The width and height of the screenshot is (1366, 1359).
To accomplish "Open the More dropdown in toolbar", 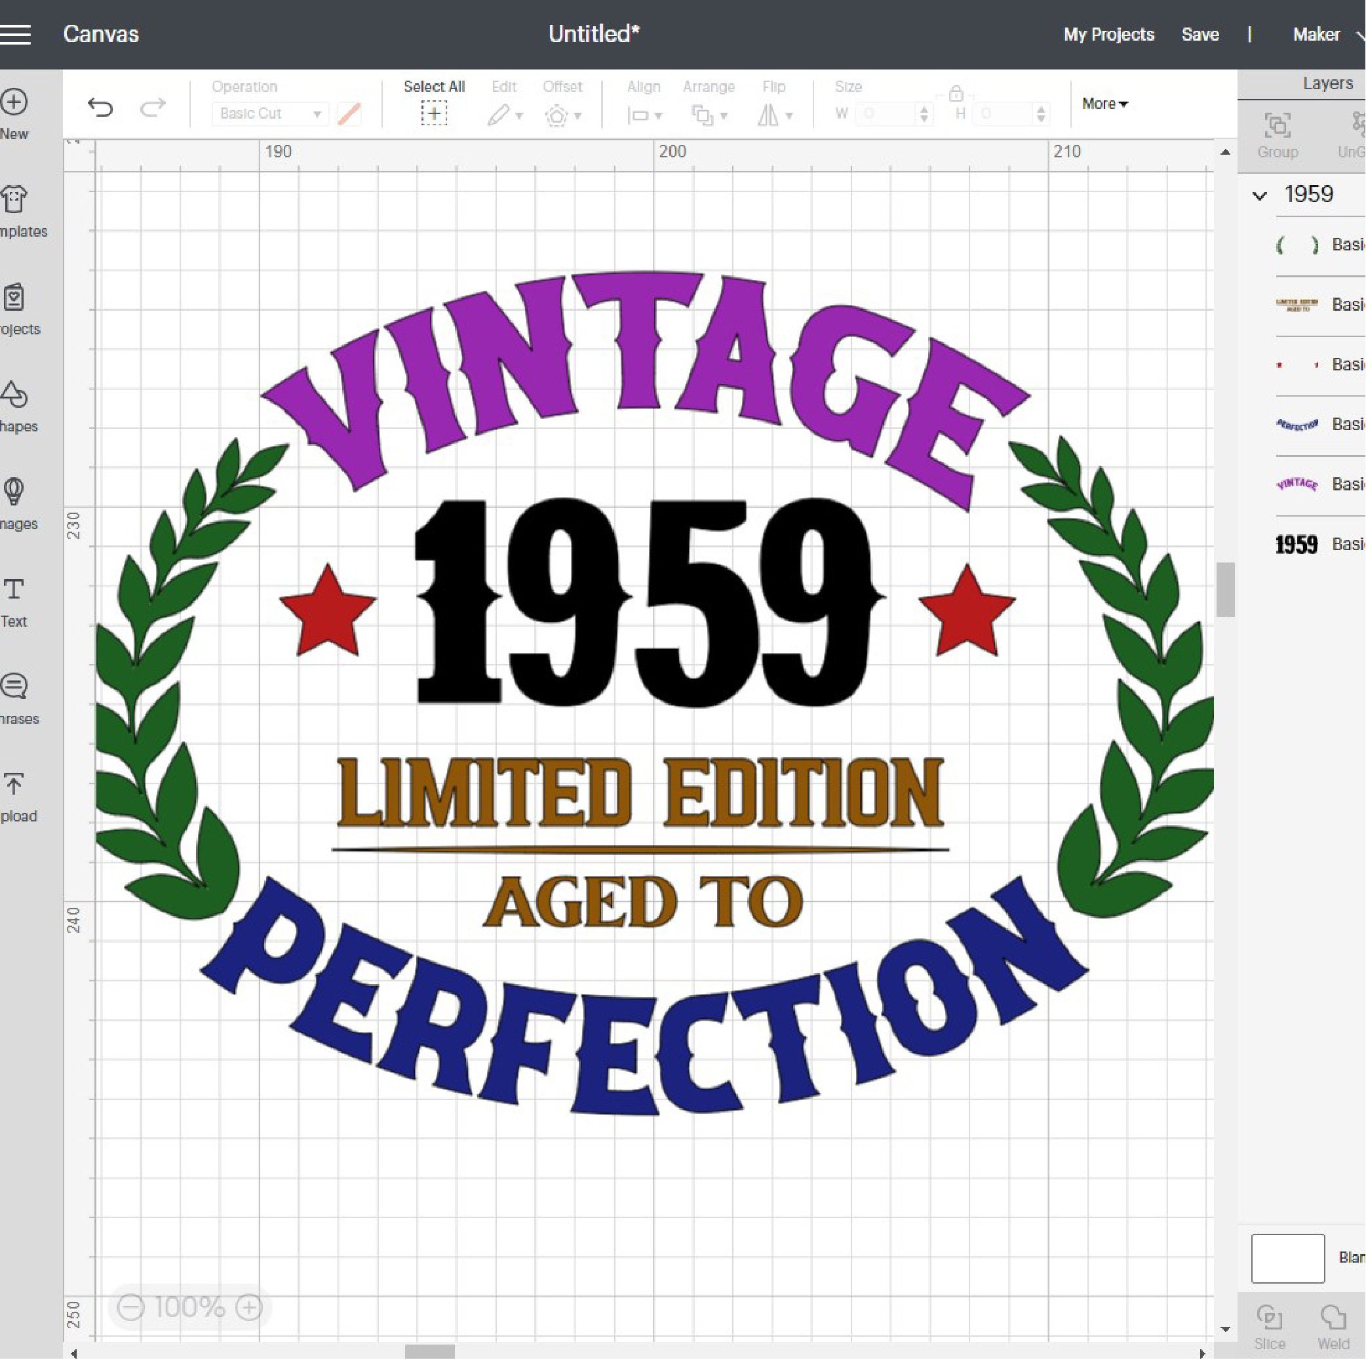I will coord(1104,103).
